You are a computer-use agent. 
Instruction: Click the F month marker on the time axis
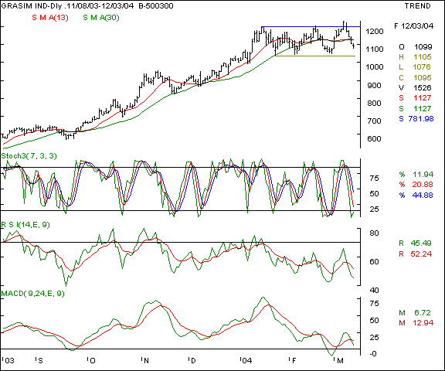(293, 361)
